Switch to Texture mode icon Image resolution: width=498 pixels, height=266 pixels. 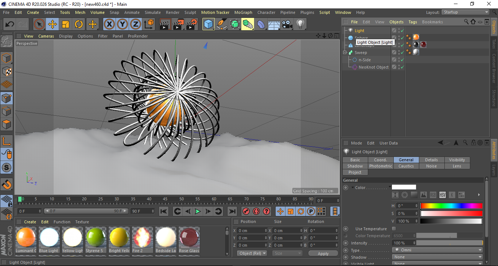(x=7, y=71)
